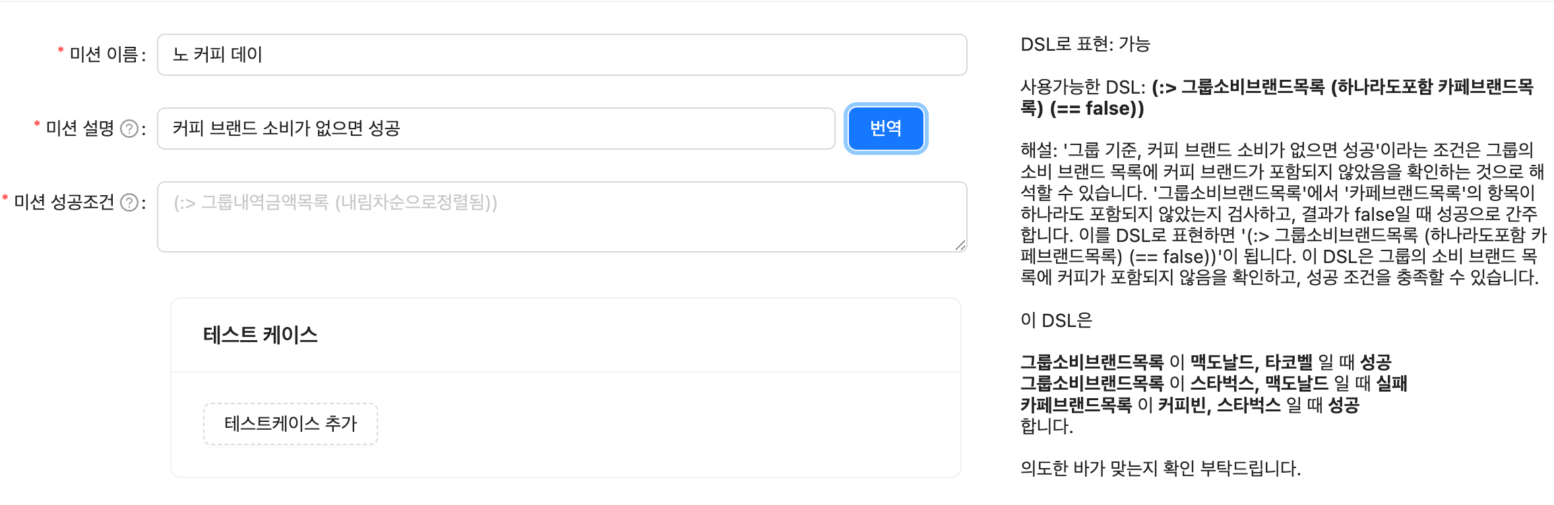Click the 의도한 바가 맞는지 확인 sentence
The image size is (1554, 505).
point(1161,468)
